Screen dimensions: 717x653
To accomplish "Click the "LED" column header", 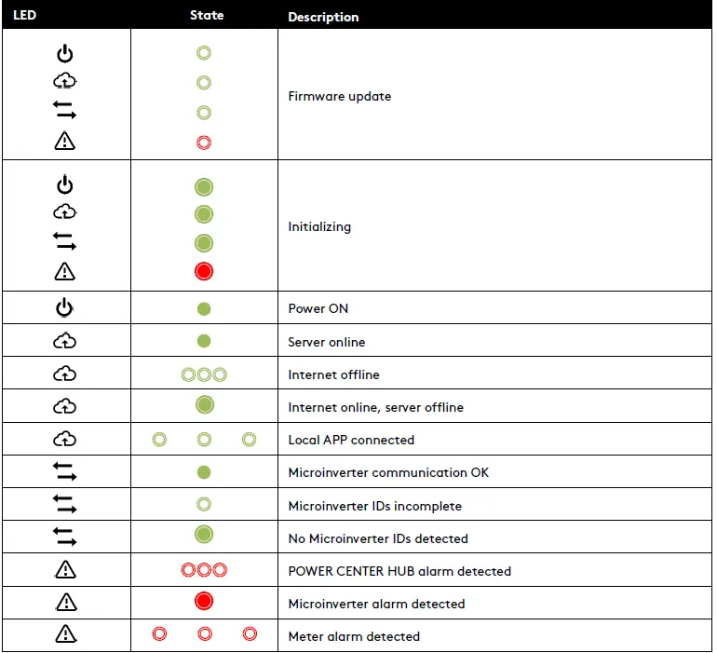I will coord(25,16).
